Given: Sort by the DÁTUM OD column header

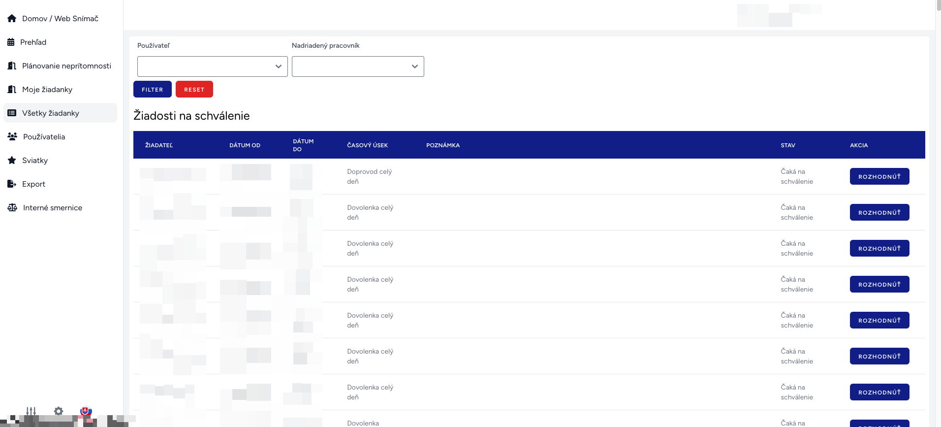Looking at the screenshot, I should click(245, 145).
